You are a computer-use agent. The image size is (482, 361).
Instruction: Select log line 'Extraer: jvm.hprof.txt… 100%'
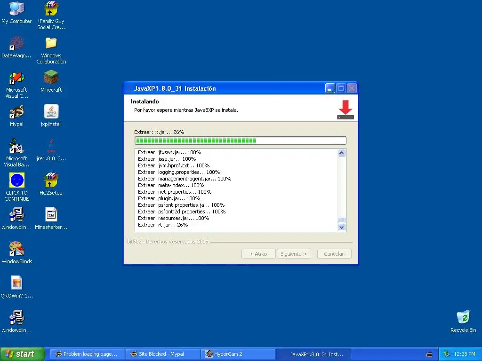point(174,165)
